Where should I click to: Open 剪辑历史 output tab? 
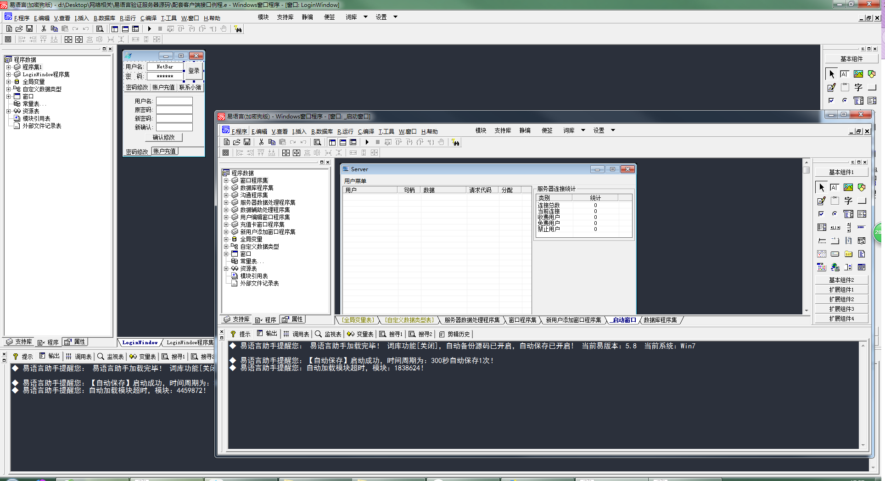click(455, 334)
